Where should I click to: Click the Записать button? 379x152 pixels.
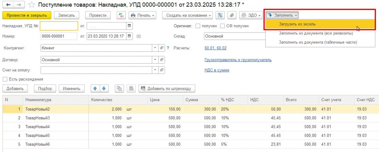pos(67,15)
